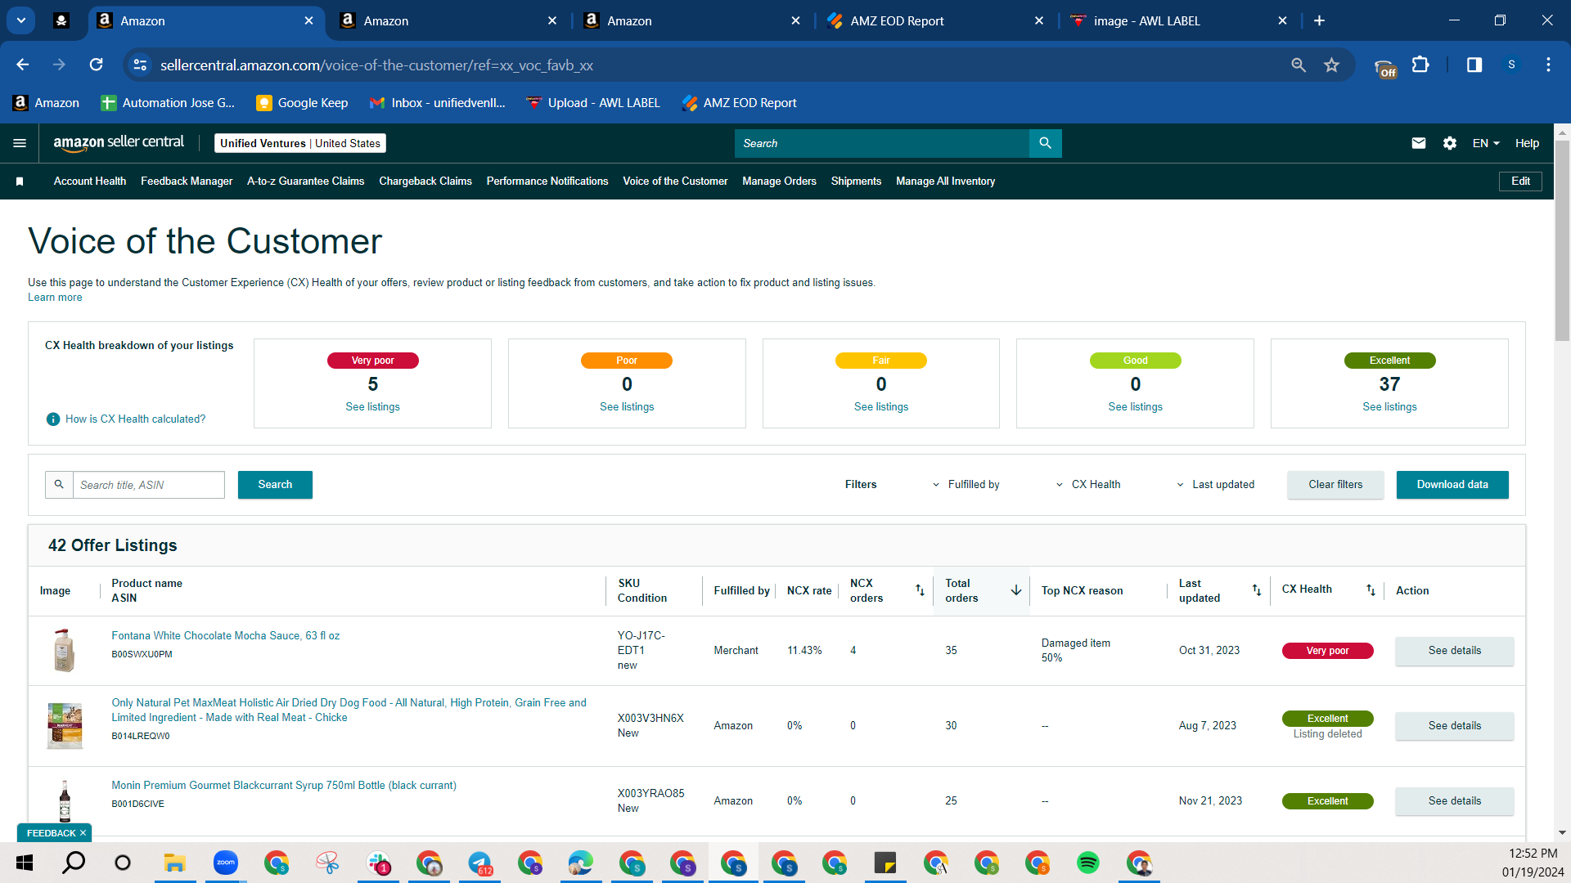
Task: Open Chargeback Claims in the navigation bar
Action: click(x=425, y=182)
